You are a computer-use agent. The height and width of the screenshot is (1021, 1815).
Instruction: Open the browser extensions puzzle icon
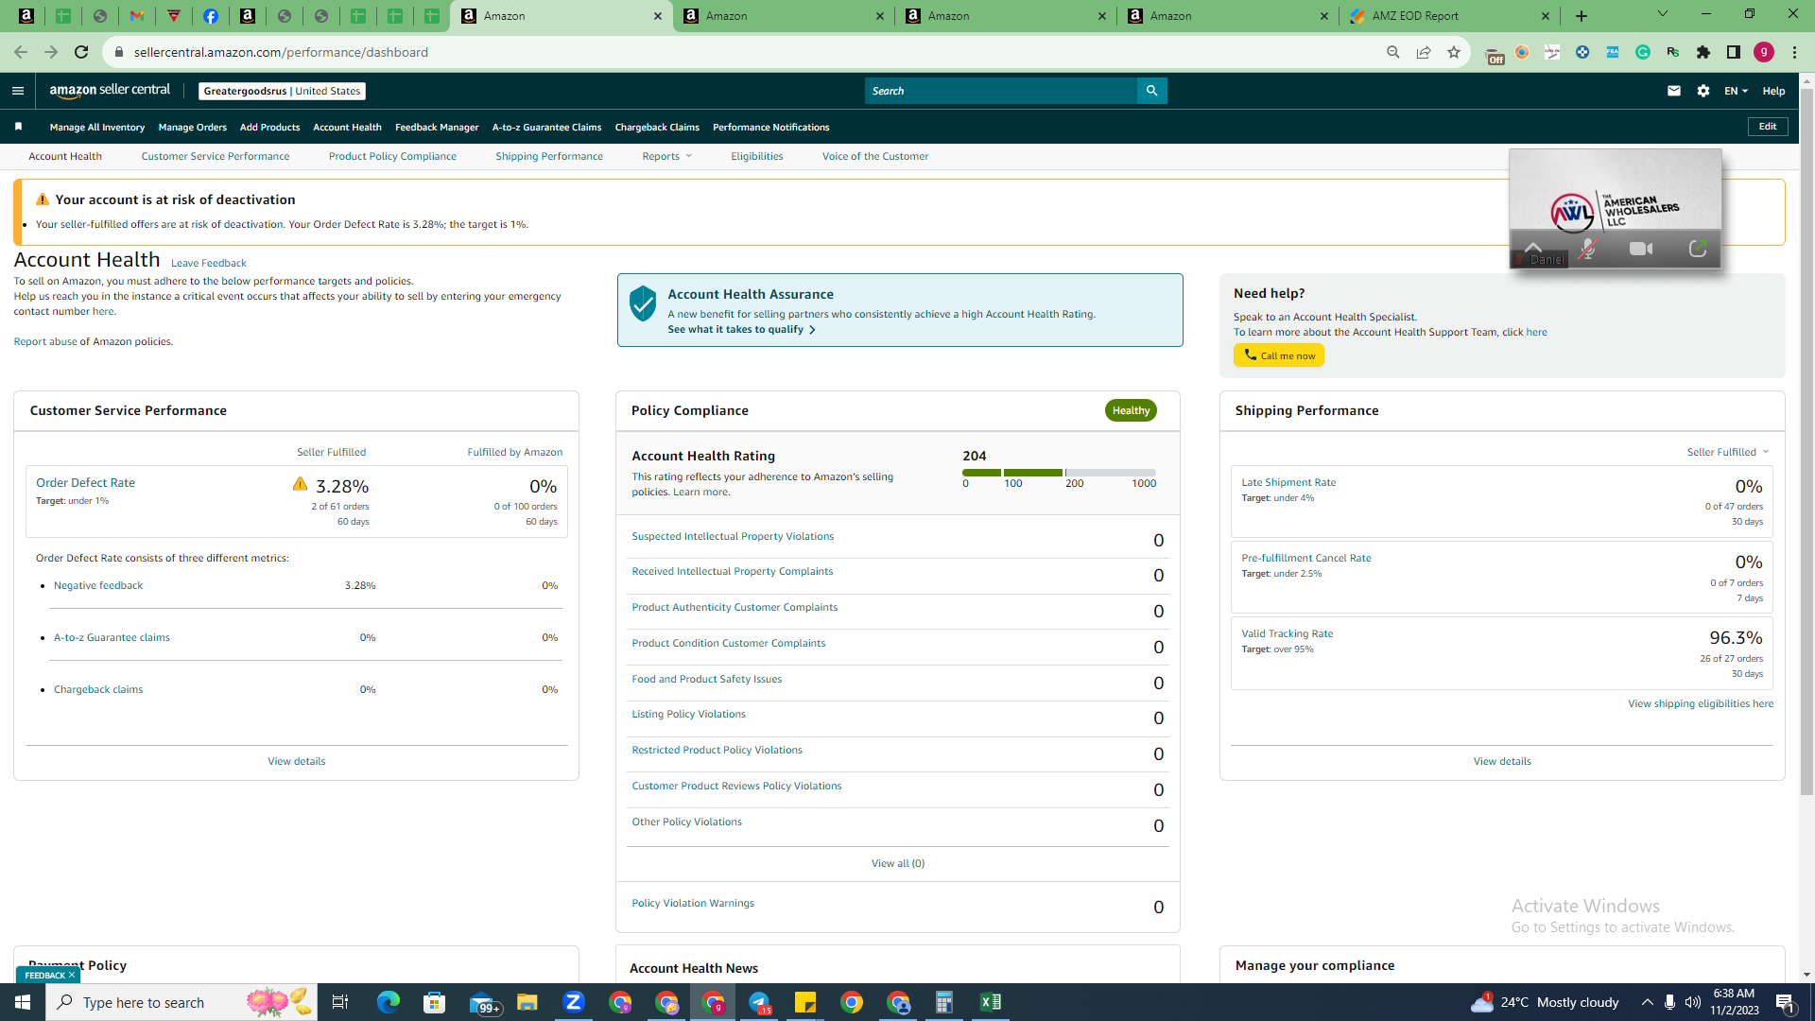pos(1703,52)
